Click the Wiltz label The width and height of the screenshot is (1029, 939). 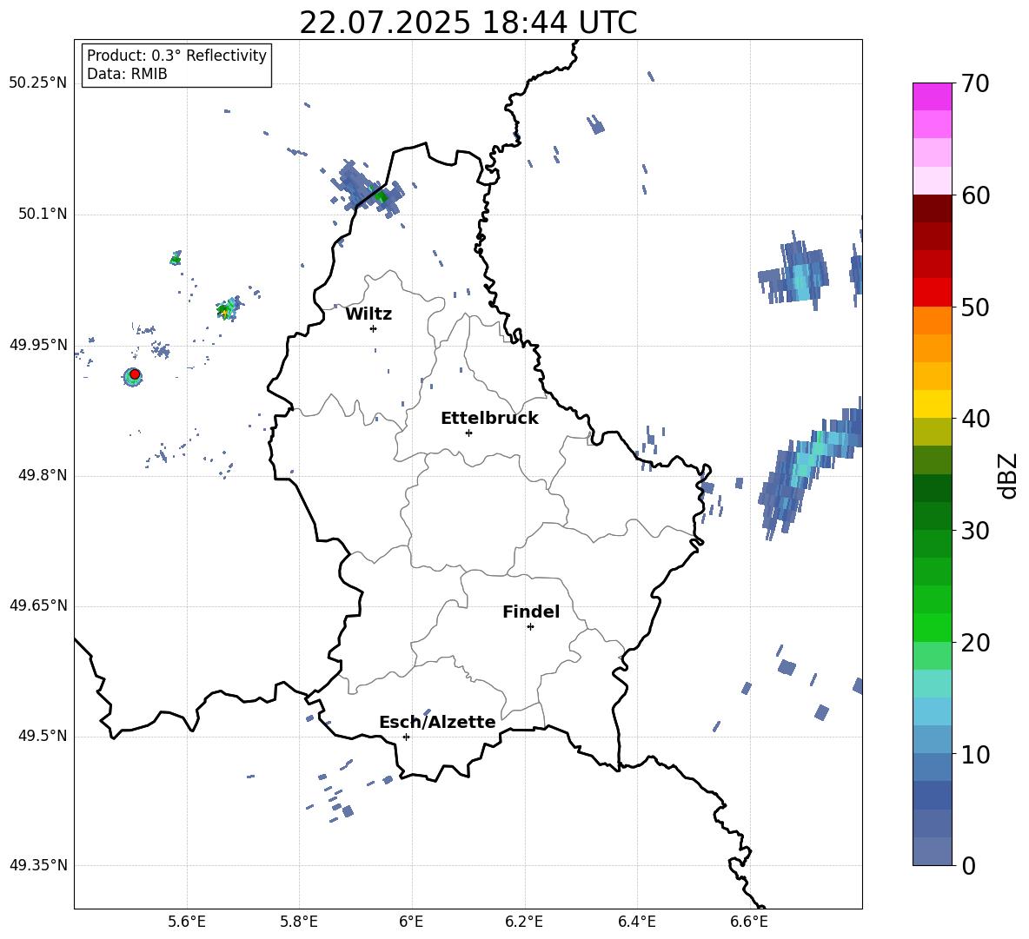(x=368, y=314)
